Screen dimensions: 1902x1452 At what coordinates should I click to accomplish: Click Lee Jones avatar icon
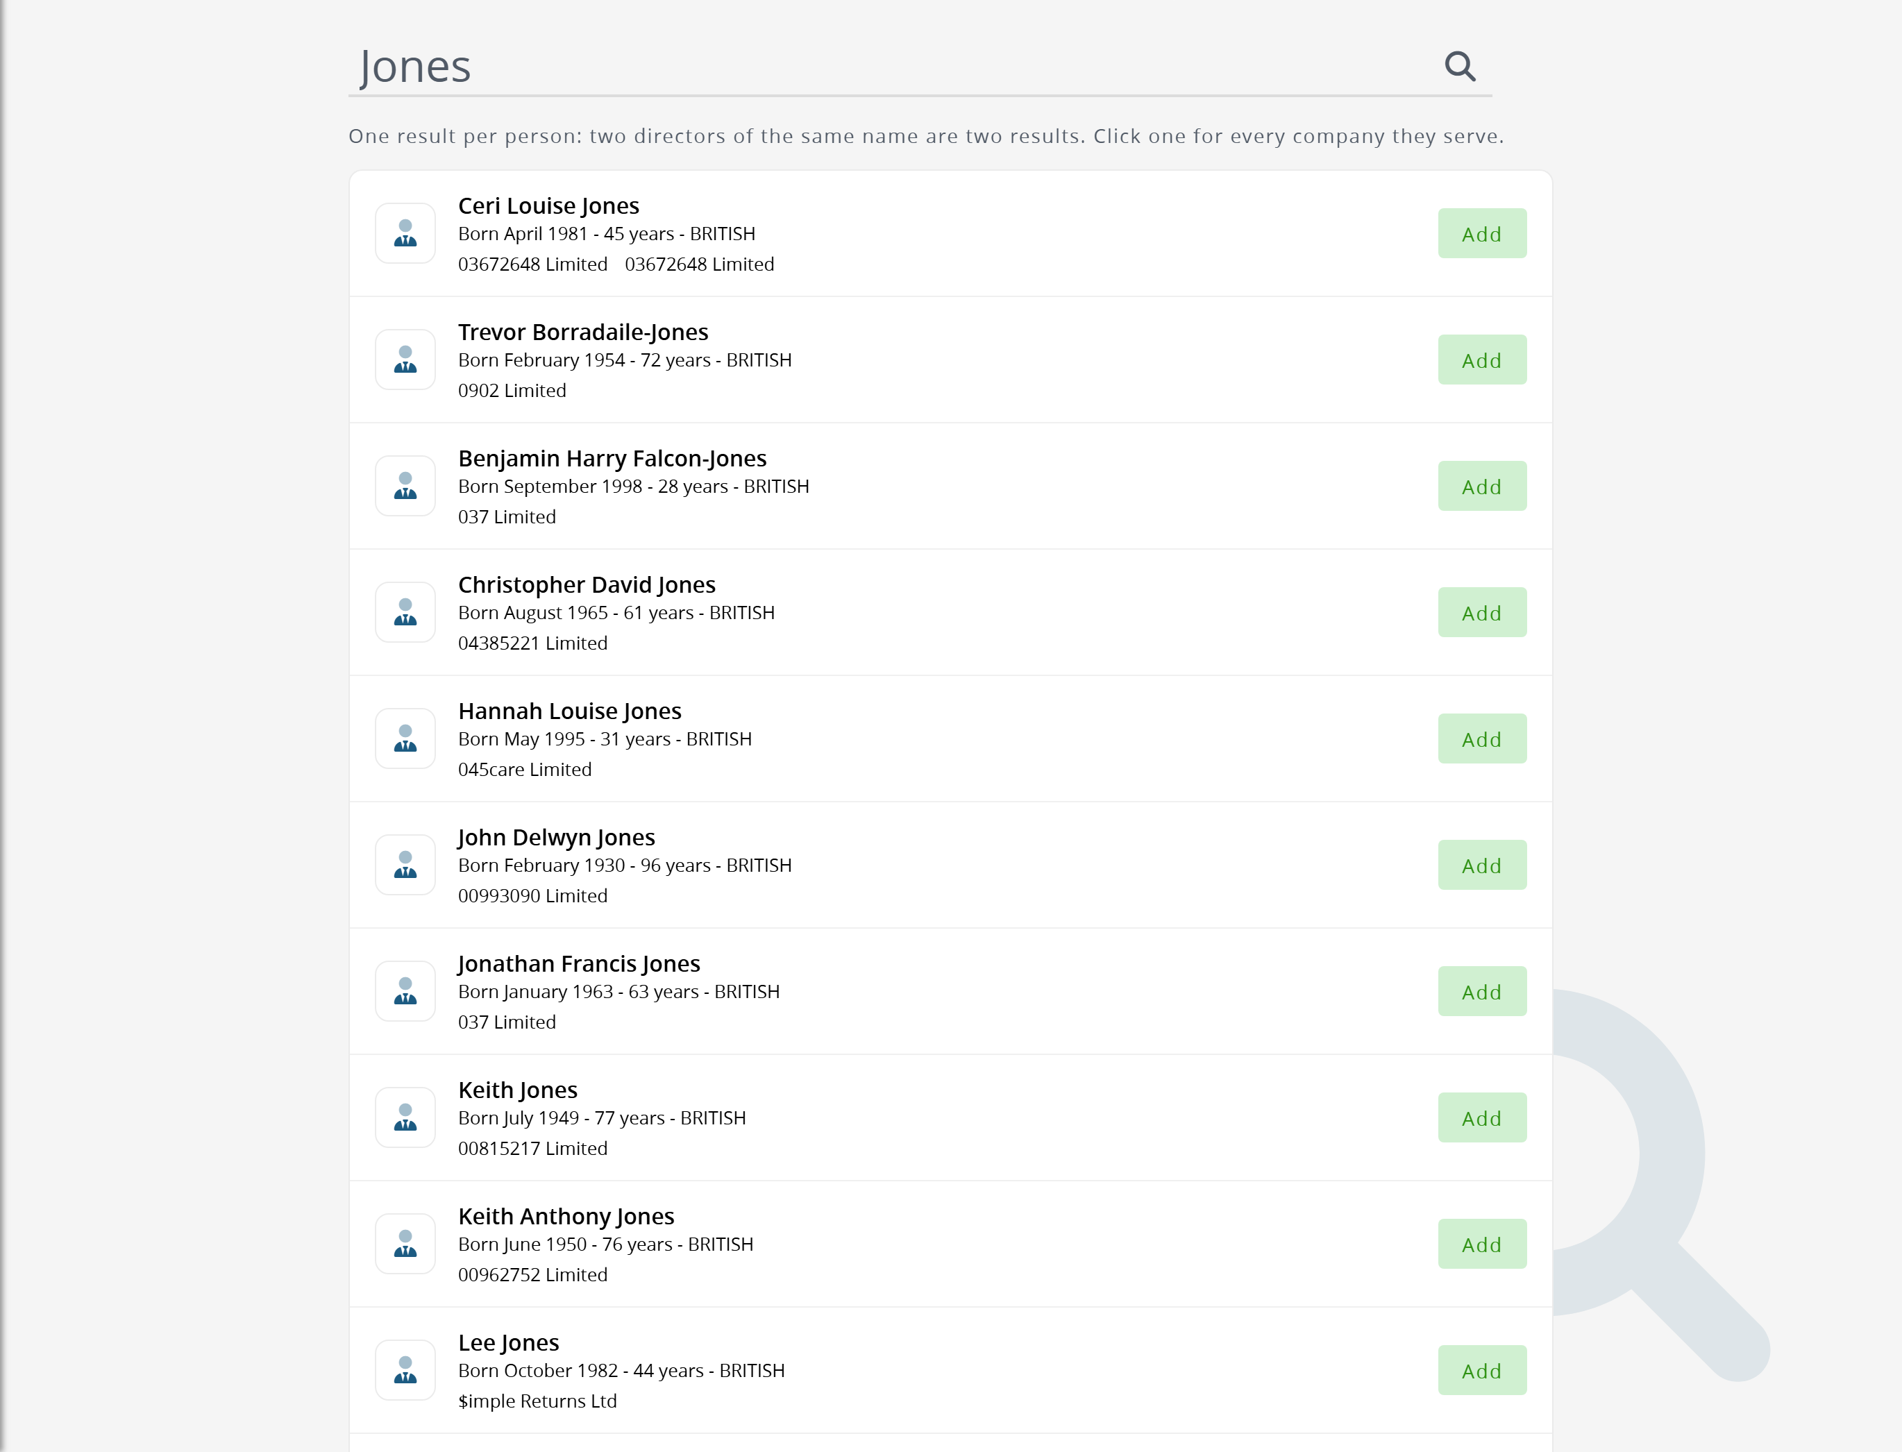(x=405, y=1370)
